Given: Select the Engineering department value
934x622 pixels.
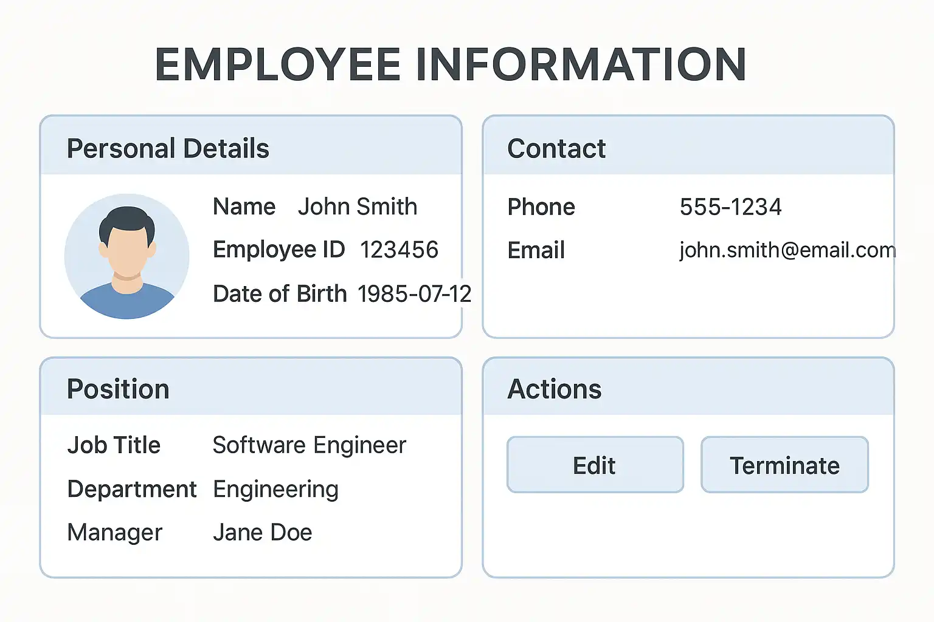Looking at the screenshot, I should (275, 490).
